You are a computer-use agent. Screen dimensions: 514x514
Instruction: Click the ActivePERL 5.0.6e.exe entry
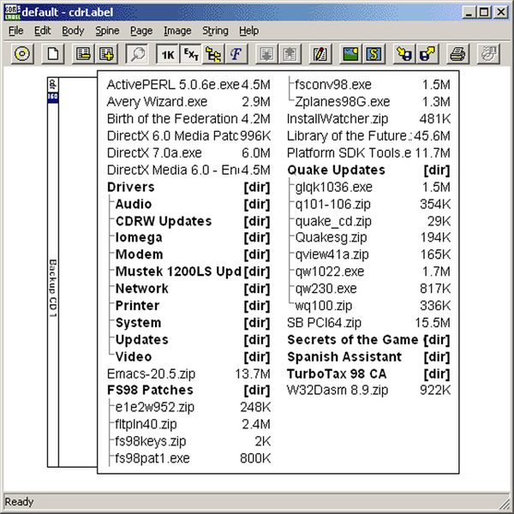(188, 85)
